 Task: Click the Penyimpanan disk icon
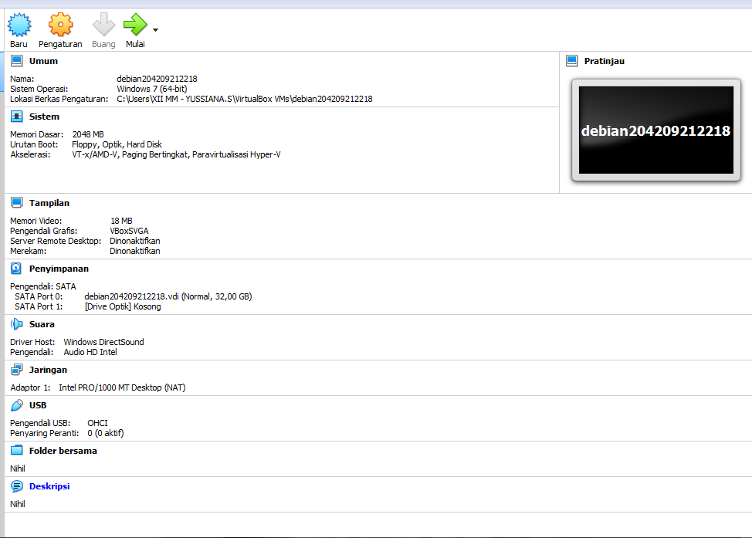(x=16, y=269)
